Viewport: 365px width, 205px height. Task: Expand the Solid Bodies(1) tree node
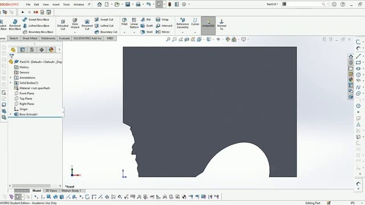point(10,83)
